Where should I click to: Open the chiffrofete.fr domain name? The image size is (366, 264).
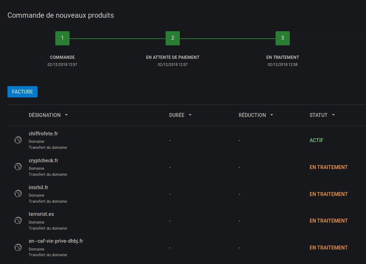pyautogui.click(x=43, y=134)
